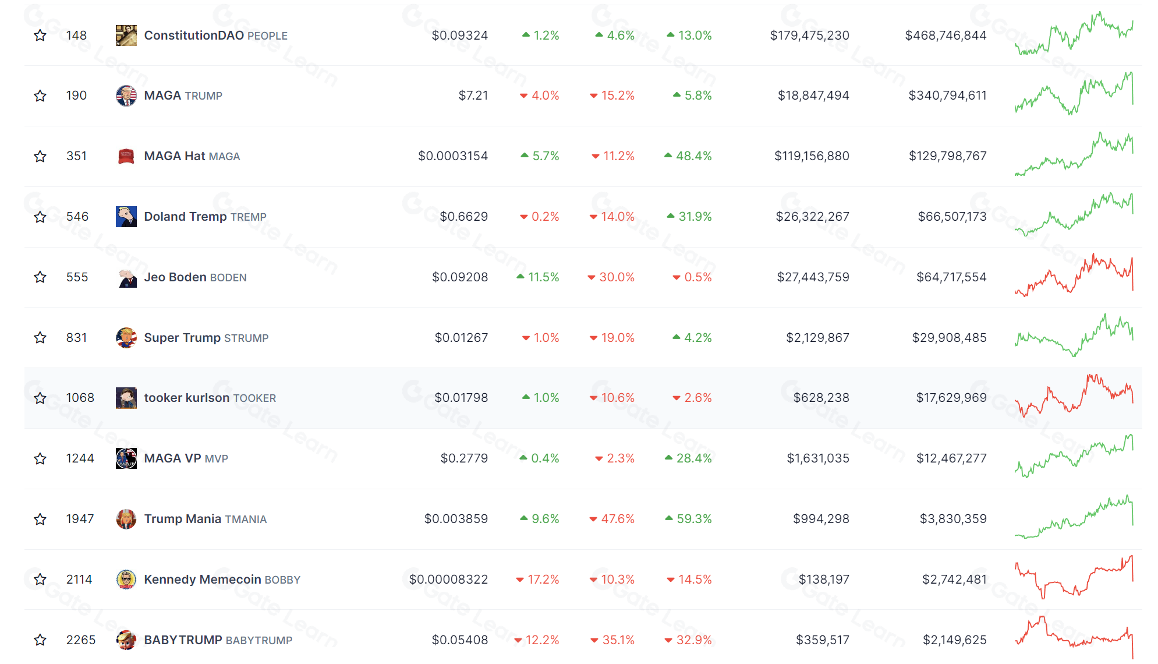The image size is (1158, 664).
Task: Click the MAGA Hat red cap icon
Action: click(x=126, y=156)
